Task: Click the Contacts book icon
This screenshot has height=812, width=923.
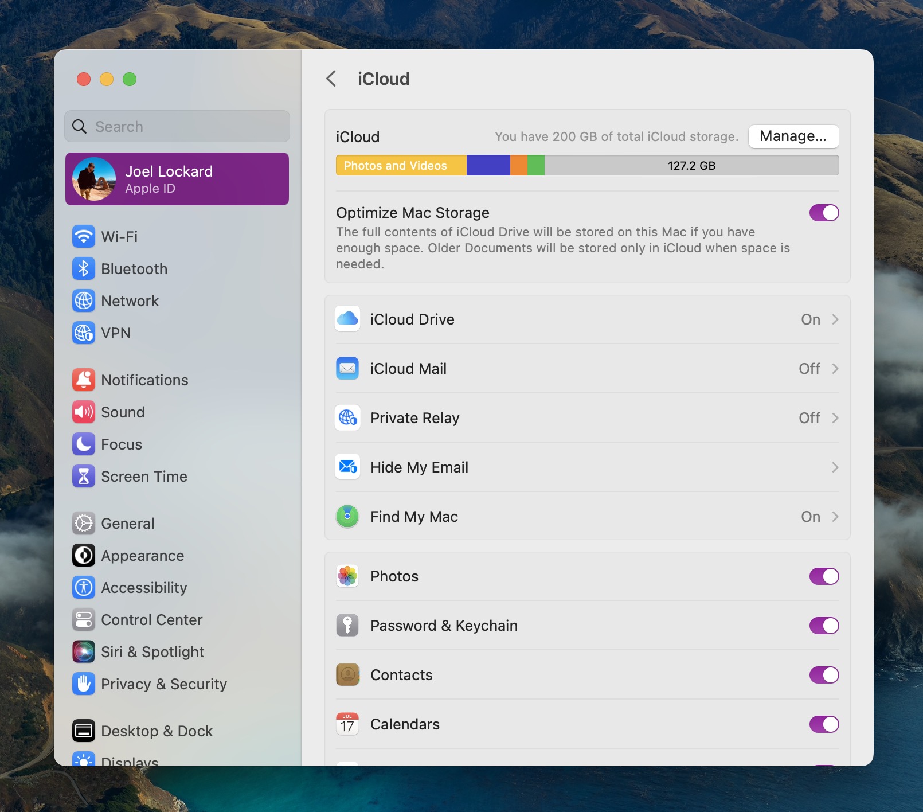Action: [347, 674]
